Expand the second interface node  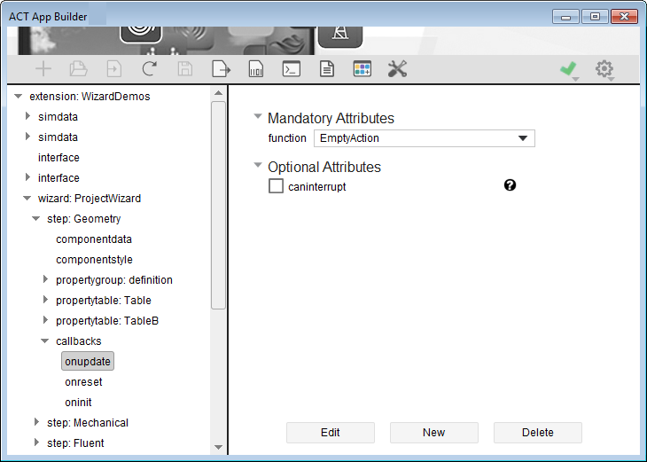tap(27, 177)
